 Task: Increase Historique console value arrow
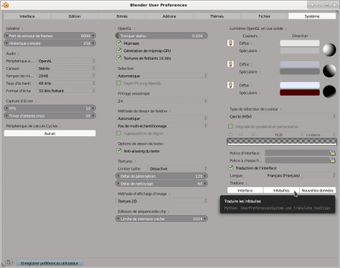click(93, 43)
